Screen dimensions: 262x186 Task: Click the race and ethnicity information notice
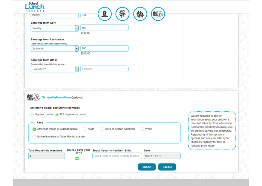coord(212,131)
